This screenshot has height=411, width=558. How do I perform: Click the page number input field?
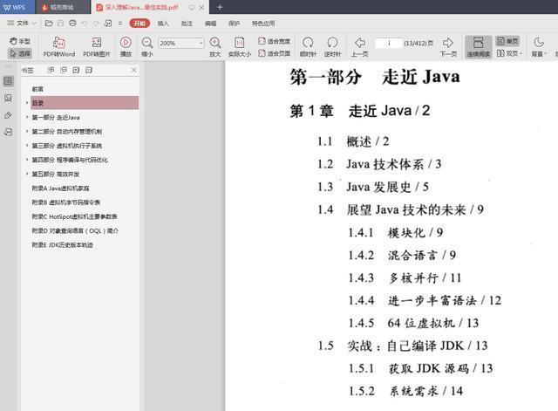point(389,43)
